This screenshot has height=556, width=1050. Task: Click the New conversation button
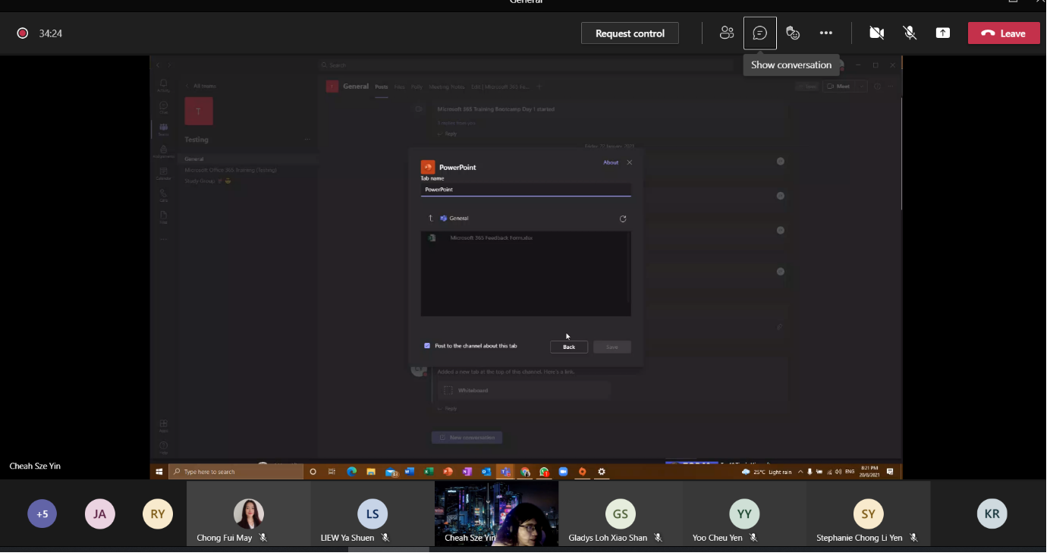(x=467, y=438)
